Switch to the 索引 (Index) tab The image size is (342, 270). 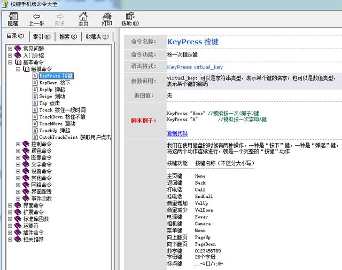coord(42,37)
